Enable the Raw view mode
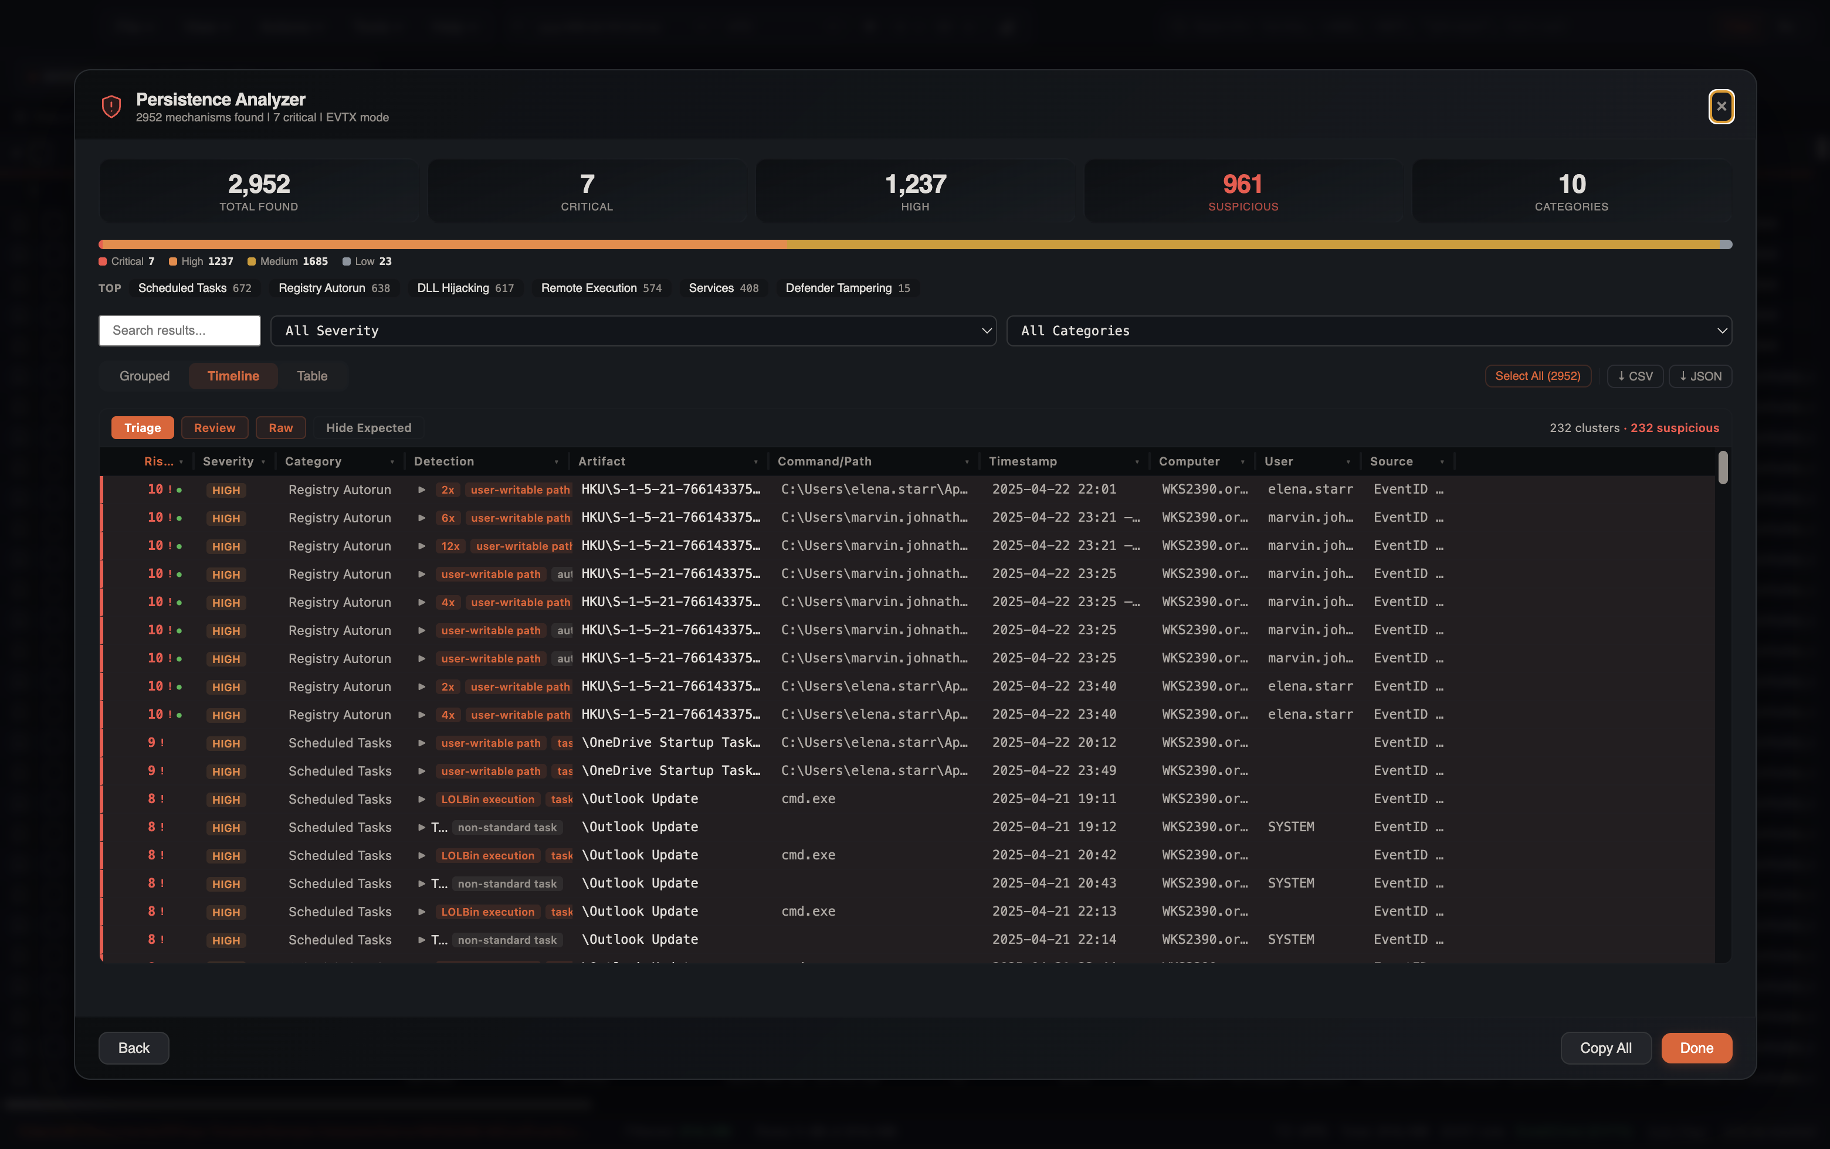 coord(280,427)
